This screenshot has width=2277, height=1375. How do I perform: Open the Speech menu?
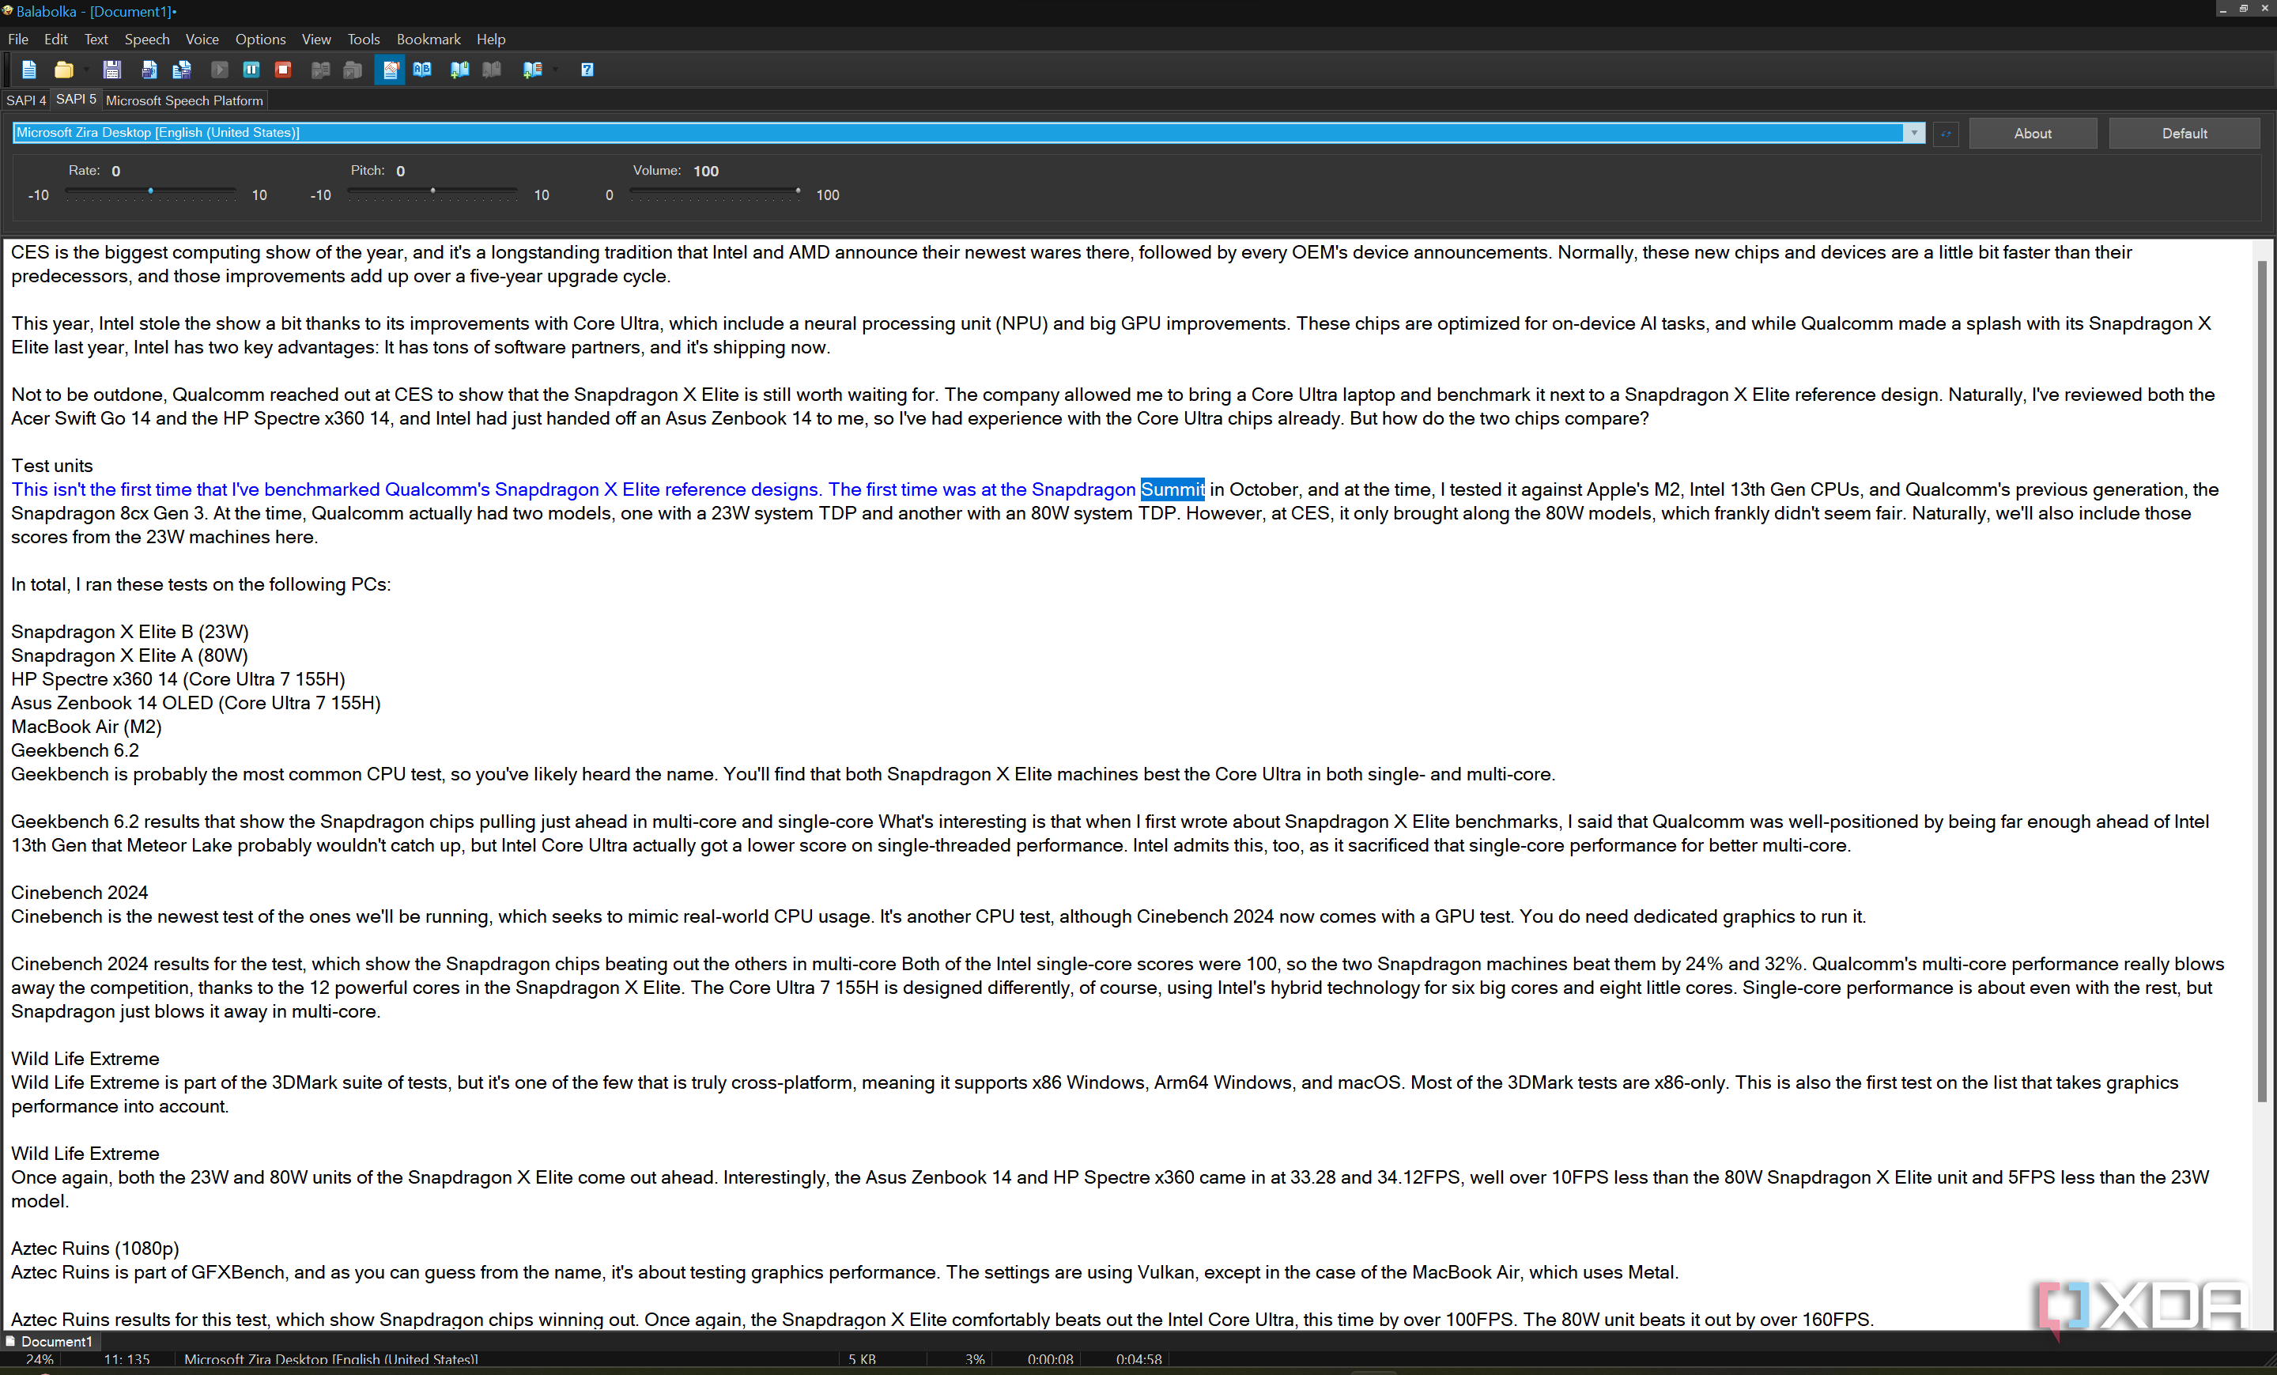(147, 39)
